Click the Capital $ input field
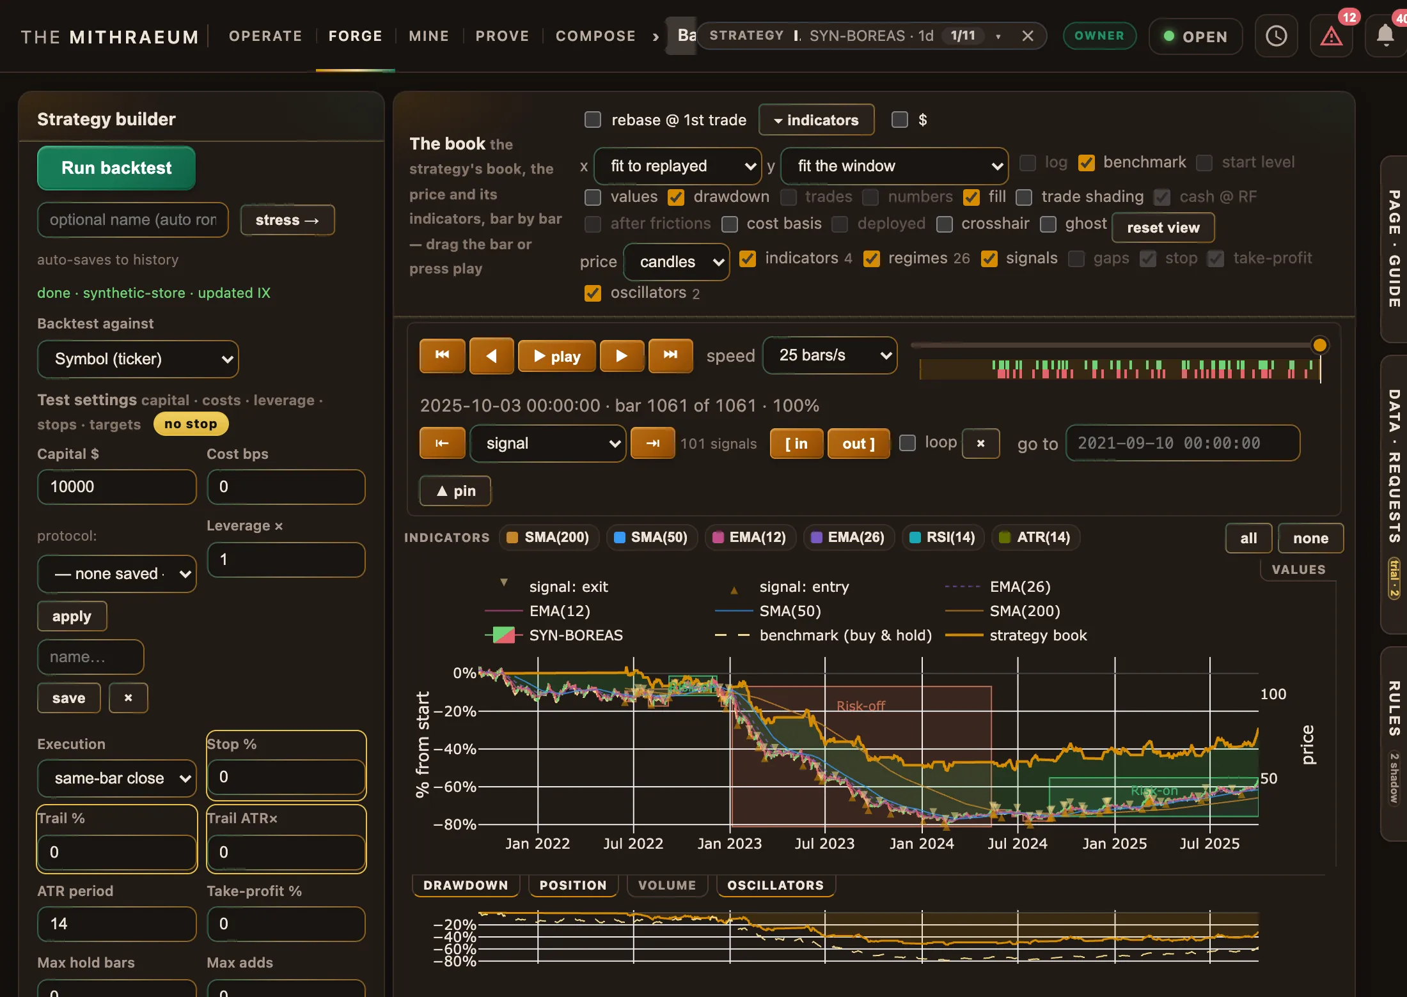The image size is (1407, 997). coord(117,487)
